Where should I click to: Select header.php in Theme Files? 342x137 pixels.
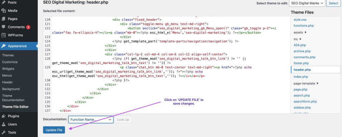(x=316, y=70)
